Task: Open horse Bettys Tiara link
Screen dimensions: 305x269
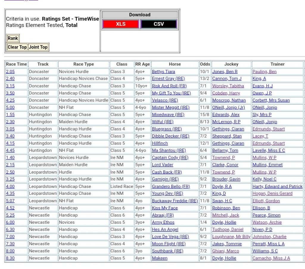Action: pyautogui.click(x=164, y=71)
